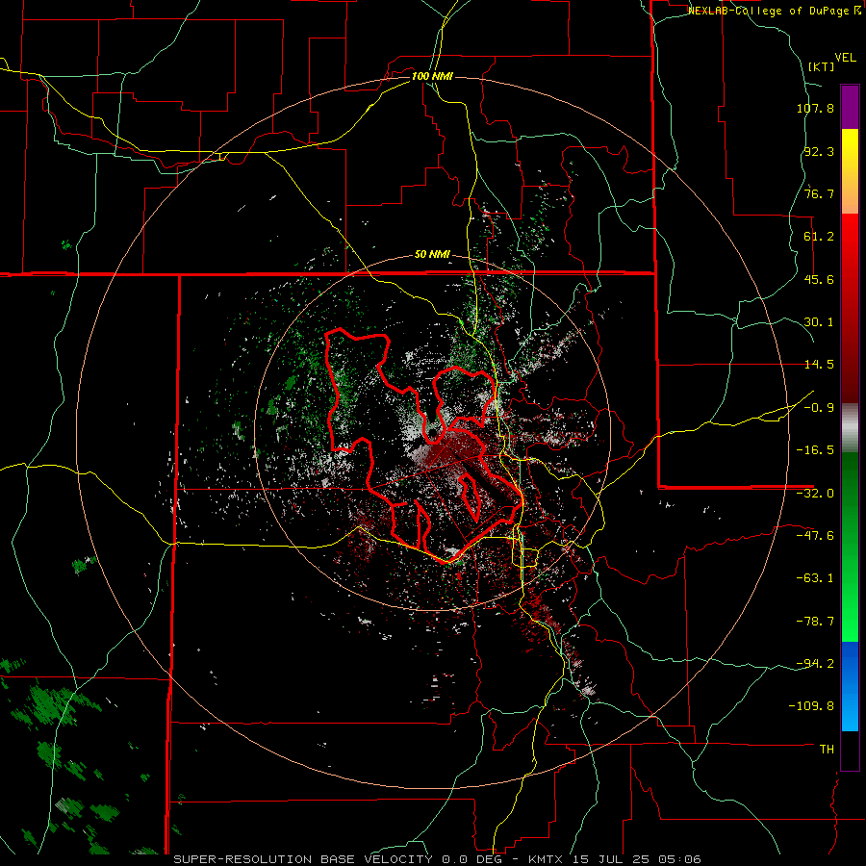Click the Super-Resolution Base Velocity caption text
This screenshot has height=866, width=866.
[x=438, y=859]
